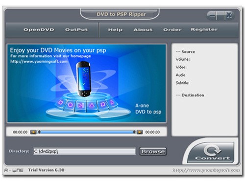Image resolution: width=245 pixels, height=184 pixels.
Task: Click the Trial Version 6.38 text
Action: click(46, 170)
